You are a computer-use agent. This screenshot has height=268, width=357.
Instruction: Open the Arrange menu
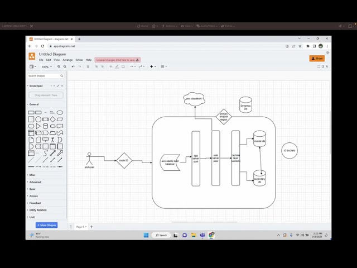67,60
